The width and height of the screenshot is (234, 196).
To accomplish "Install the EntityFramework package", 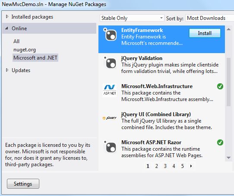I will click(205, 33).
